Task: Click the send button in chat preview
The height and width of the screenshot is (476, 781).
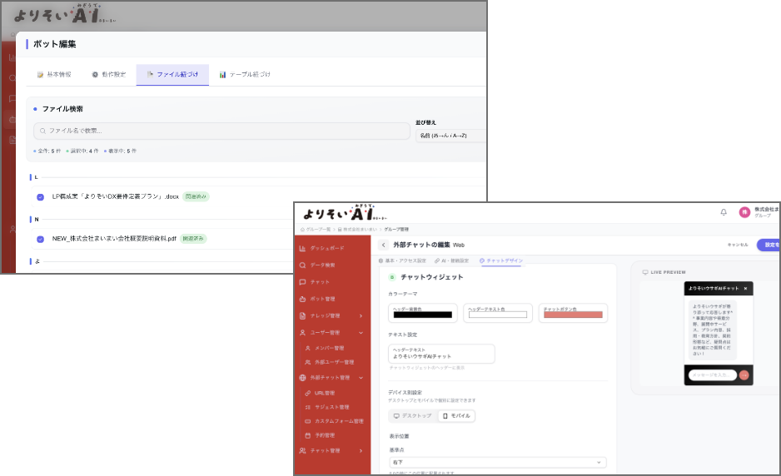Action: click(x=744, y=375)
